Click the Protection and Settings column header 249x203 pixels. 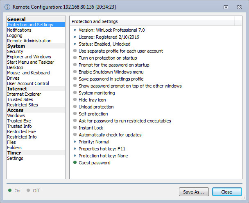[152, 21]
